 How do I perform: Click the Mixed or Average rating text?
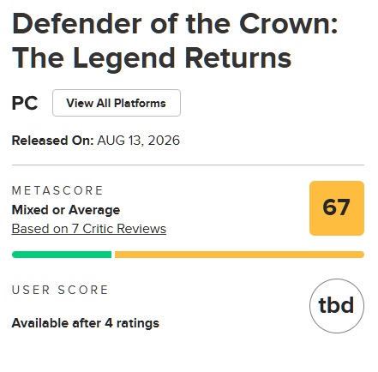point(66,210)
